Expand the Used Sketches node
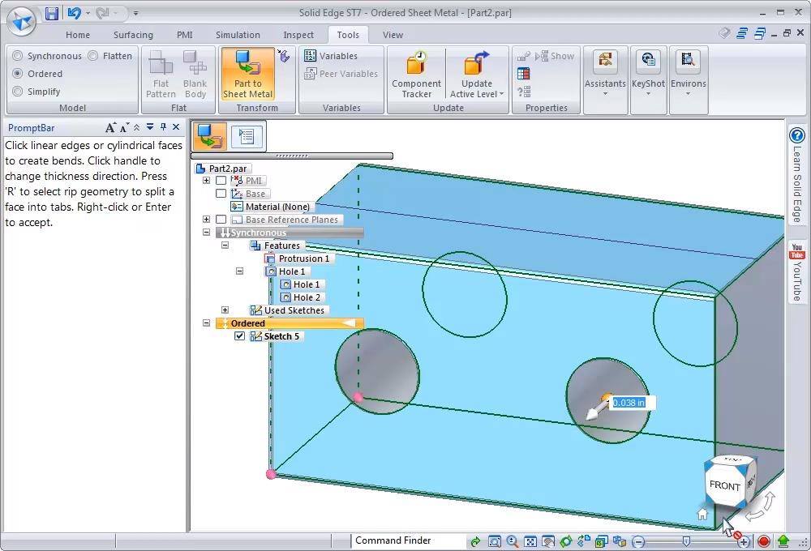This screenshot has height=551, width=811. pos(225,310)
